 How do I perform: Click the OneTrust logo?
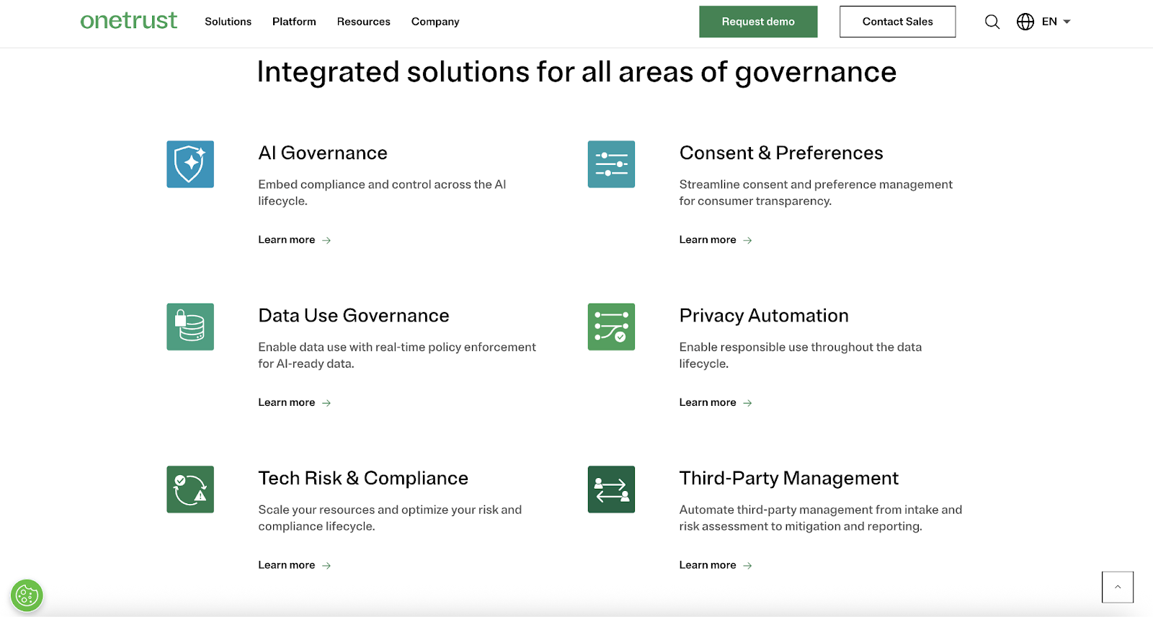(128, 21)
